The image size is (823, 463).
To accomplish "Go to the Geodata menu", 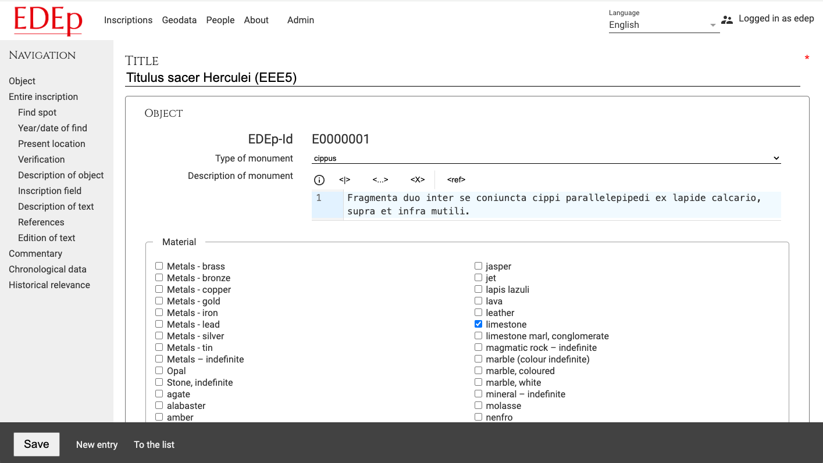I will pyautogui.click(x=179, y=20).
